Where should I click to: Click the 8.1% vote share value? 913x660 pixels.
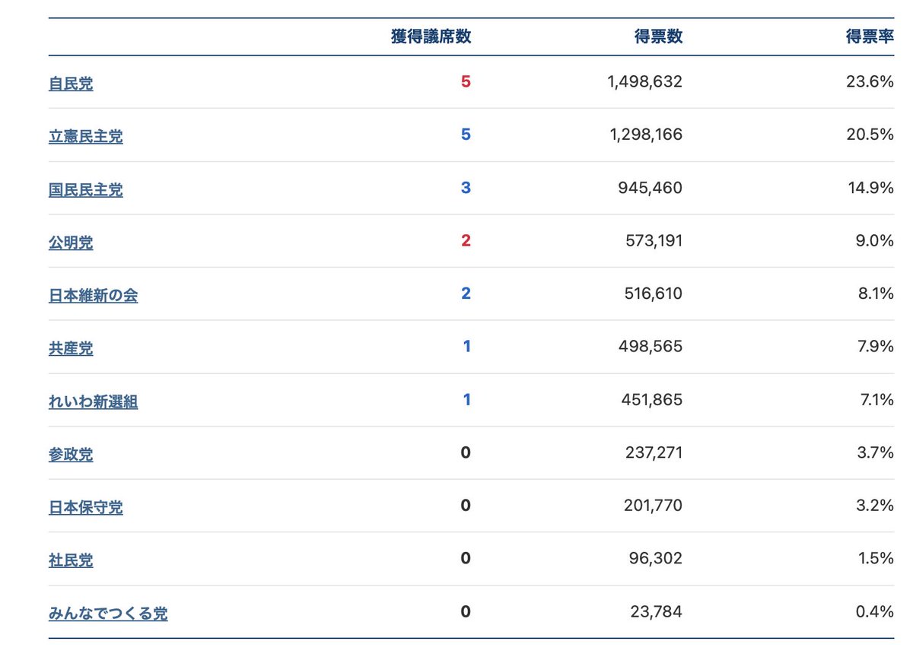[x=875, y=294]
